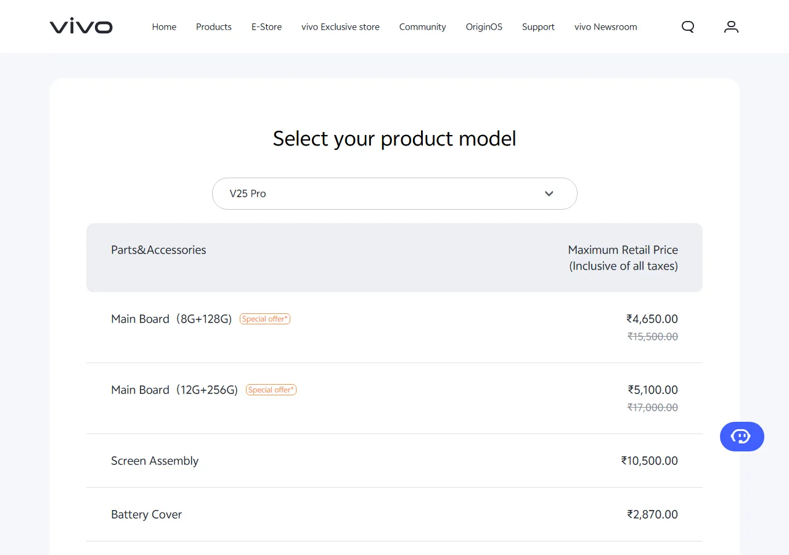Click the struck-through ₹15,500.00 price
Viewport: 789px width, 555px height.
coord(653,336)
